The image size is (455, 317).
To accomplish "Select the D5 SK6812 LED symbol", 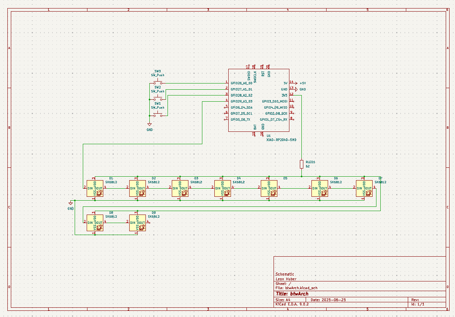I will (270, 189).
